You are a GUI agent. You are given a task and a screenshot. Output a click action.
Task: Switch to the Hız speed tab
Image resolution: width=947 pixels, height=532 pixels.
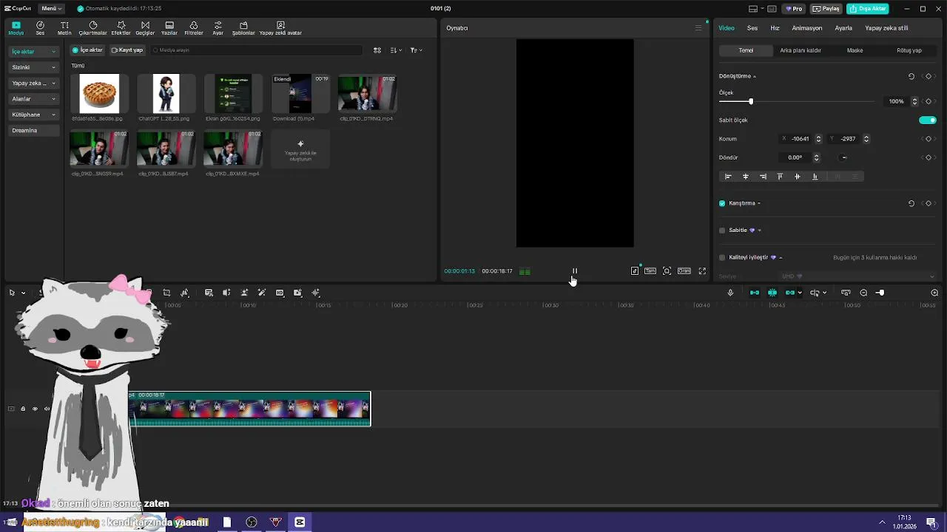pos(775,28)
